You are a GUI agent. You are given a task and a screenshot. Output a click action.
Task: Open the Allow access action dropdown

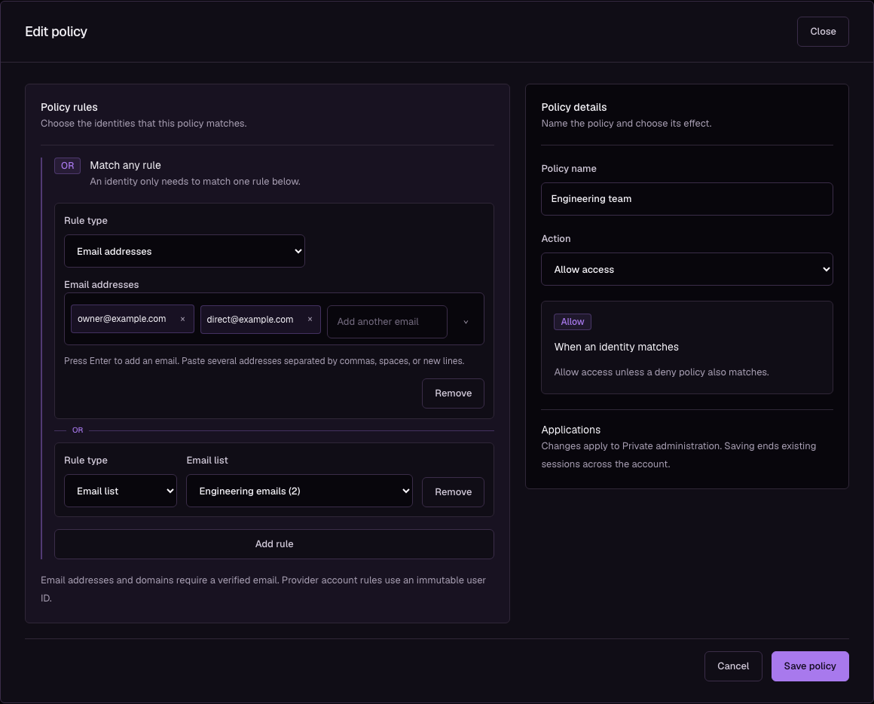click(686, 270)
